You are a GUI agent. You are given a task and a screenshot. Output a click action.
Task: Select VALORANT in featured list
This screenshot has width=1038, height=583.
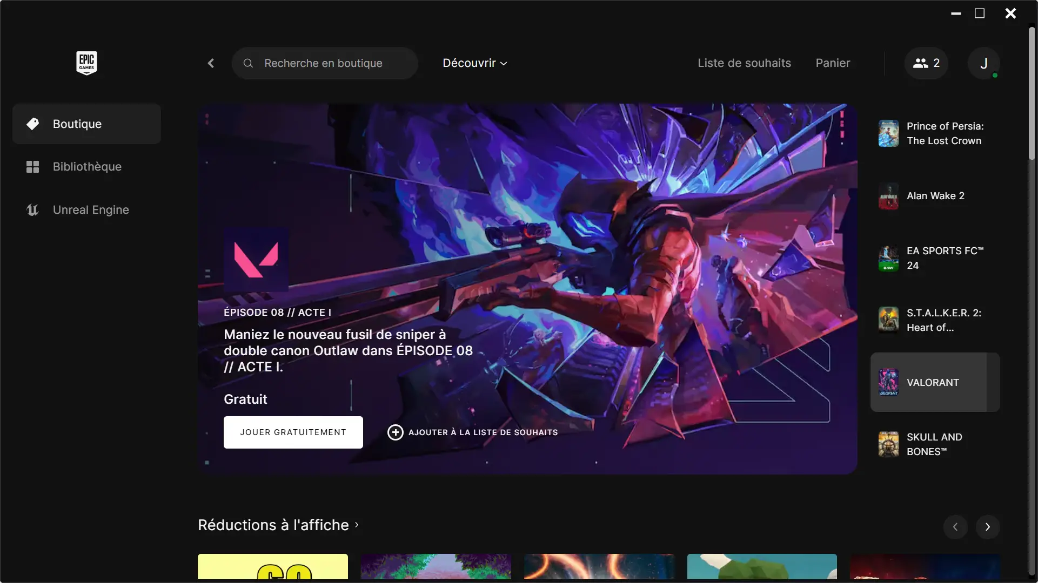point(935,382)
